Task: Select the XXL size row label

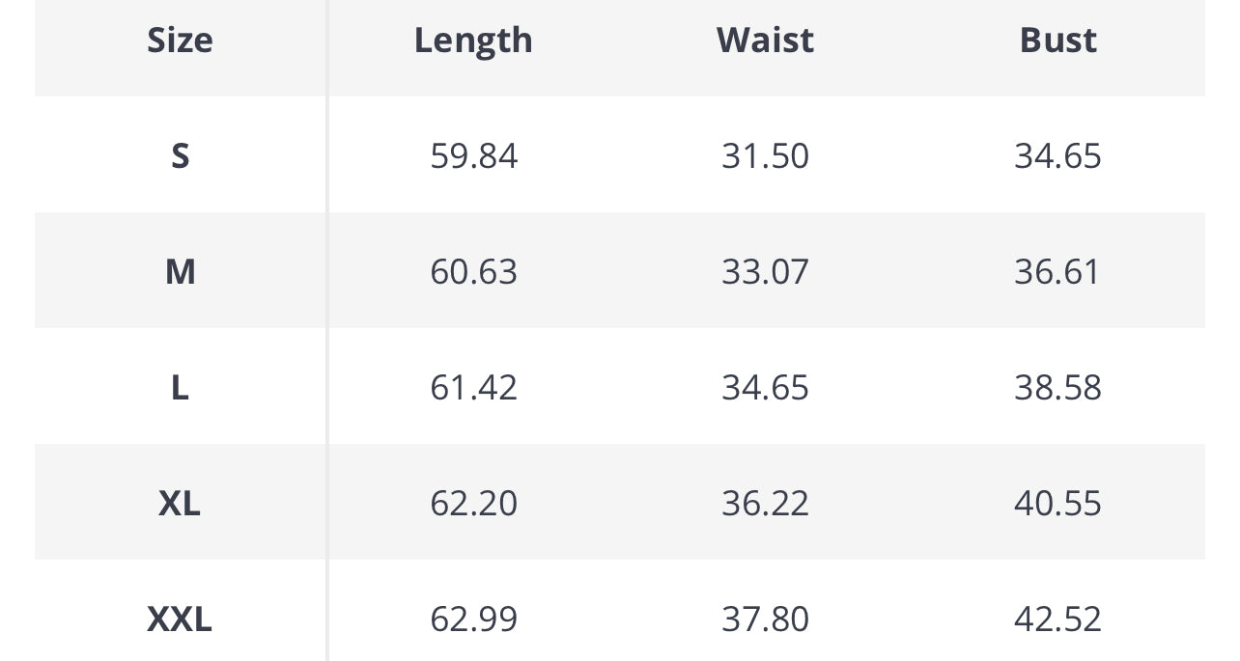Action: click(x=180, y=619)
